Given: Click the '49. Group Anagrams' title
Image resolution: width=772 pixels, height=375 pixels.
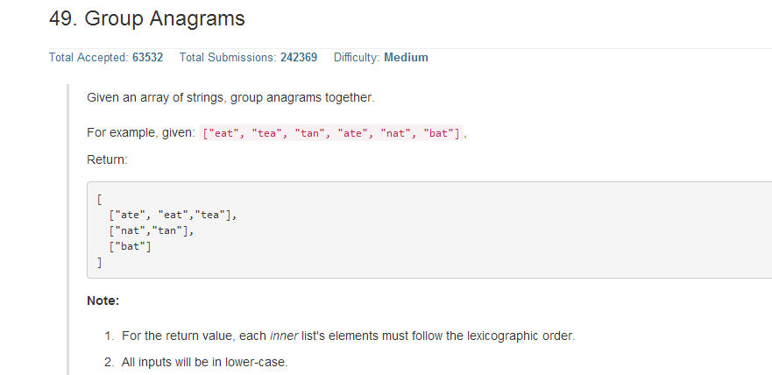Looking at the screenshot, I should point(146,18).
